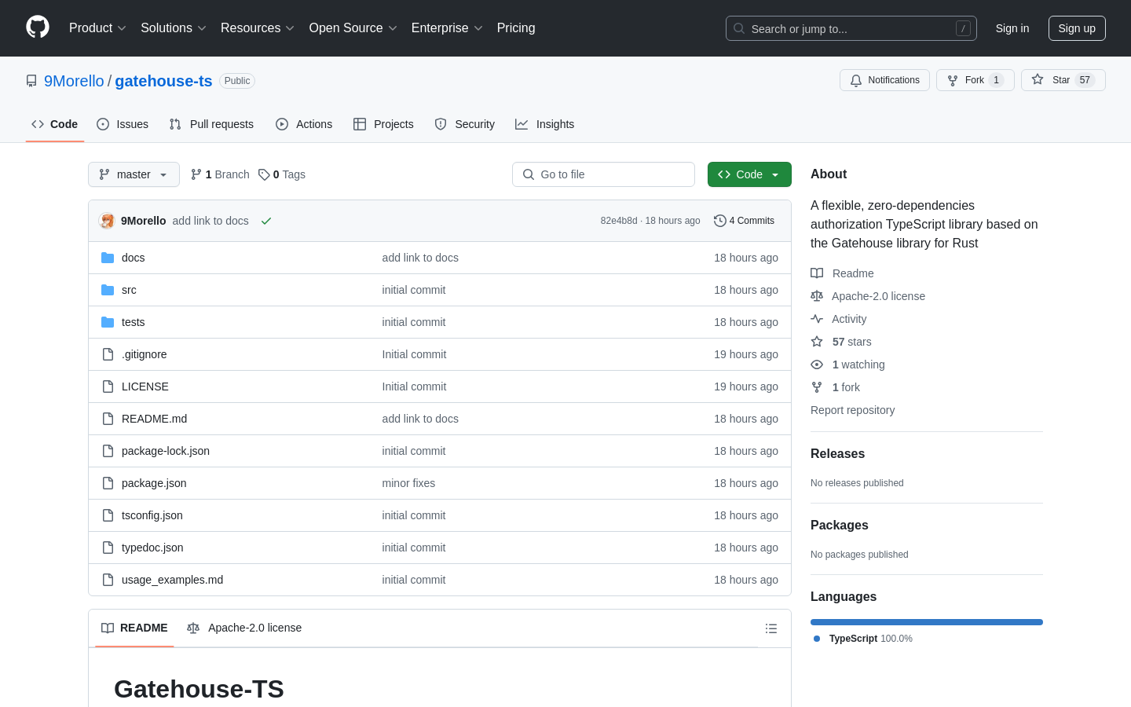This screenshot has width=1131, height=707.
Task: Open the Packages section heading
Action: (839, 526)
